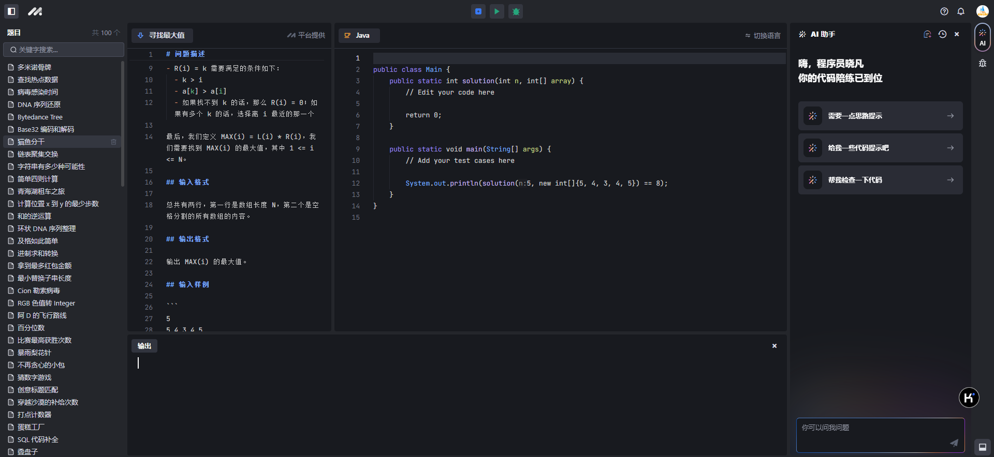Click the problem list scrollbar
The height and width of the screenshot is (457, 994).
[123, 124]
